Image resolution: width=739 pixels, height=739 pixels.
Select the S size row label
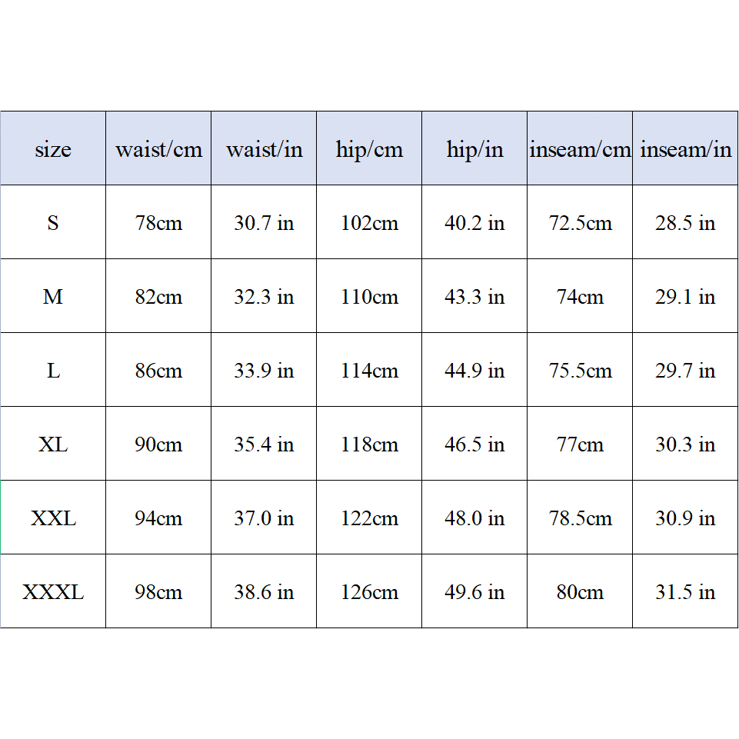[x=53, y=222]
